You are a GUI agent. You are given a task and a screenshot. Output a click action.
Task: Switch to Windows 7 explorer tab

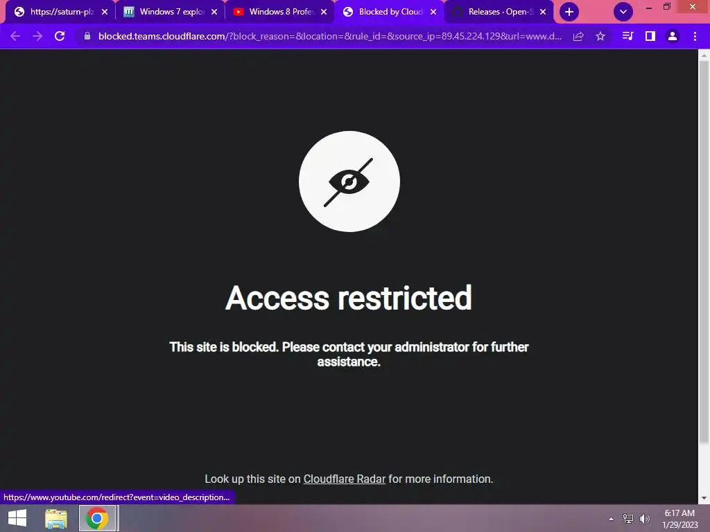pos(165,12)
